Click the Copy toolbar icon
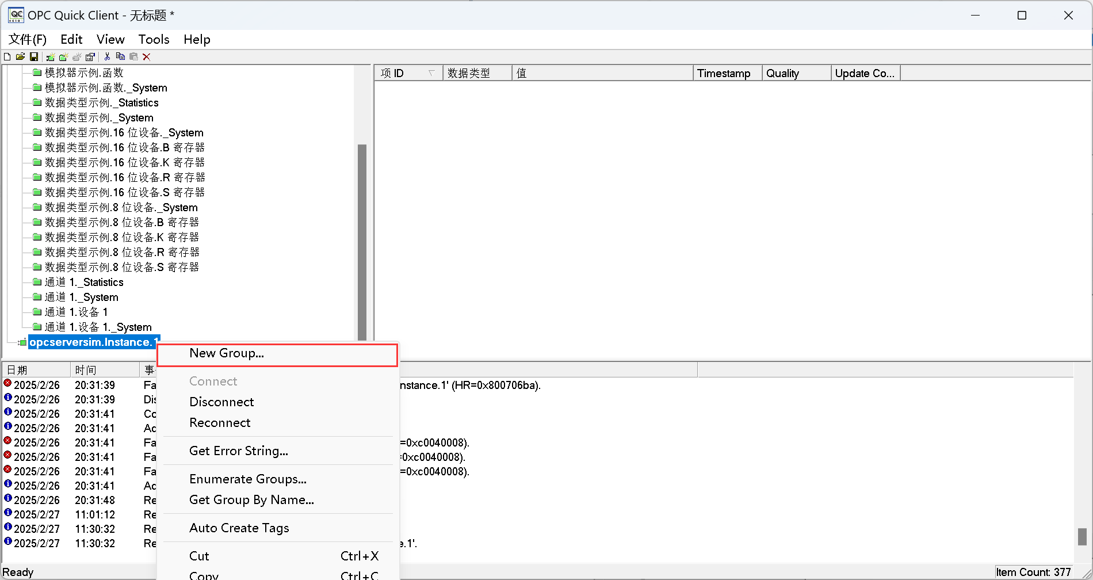 tap(120, 57)
